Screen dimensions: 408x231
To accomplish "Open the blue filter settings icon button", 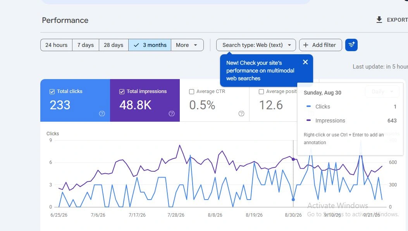I will [351, 45].
